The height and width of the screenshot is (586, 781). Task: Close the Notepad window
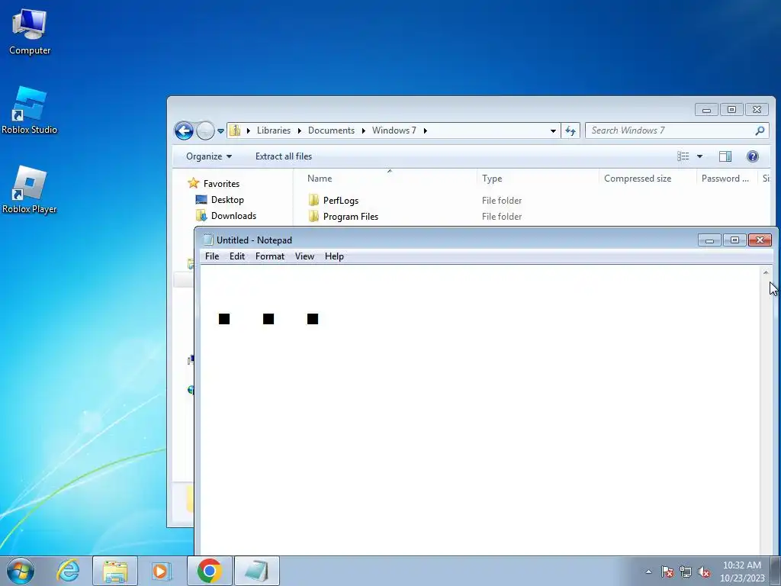(760, 240)
